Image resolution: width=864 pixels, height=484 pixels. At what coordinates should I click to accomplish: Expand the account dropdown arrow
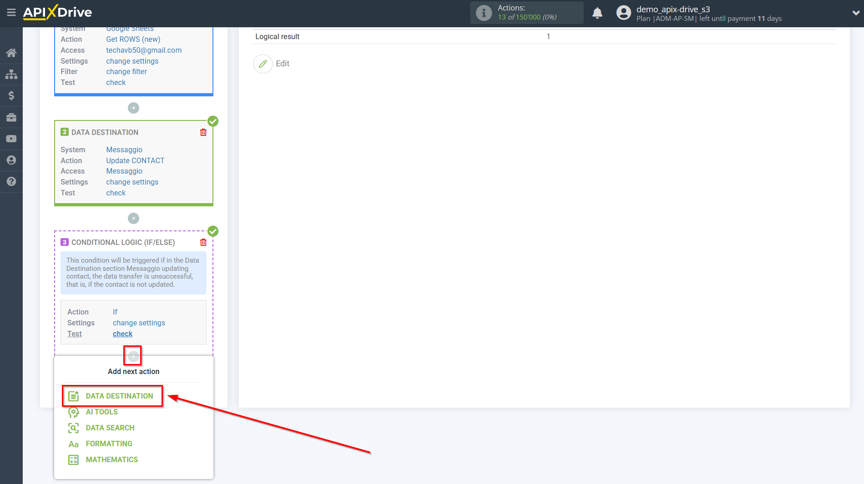855,13
